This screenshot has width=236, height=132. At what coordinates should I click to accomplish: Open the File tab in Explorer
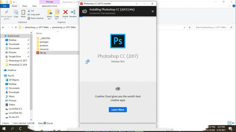pos(5,6)
